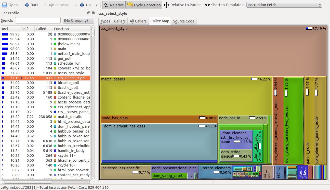Click the Open file toolbar button

click(10, 5)
